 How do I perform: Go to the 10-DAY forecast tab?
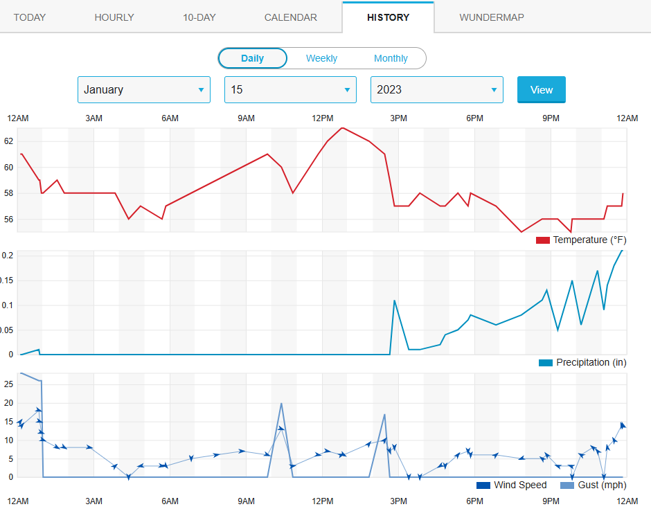point(199,17)
